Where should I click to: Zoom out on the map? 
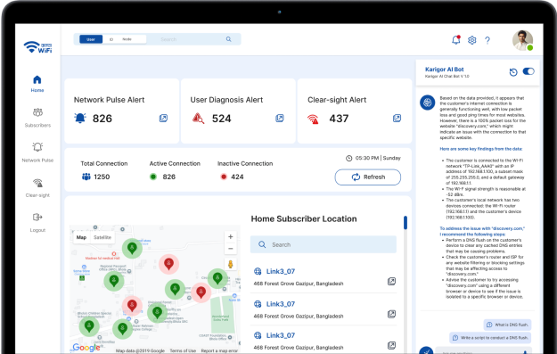231,249
